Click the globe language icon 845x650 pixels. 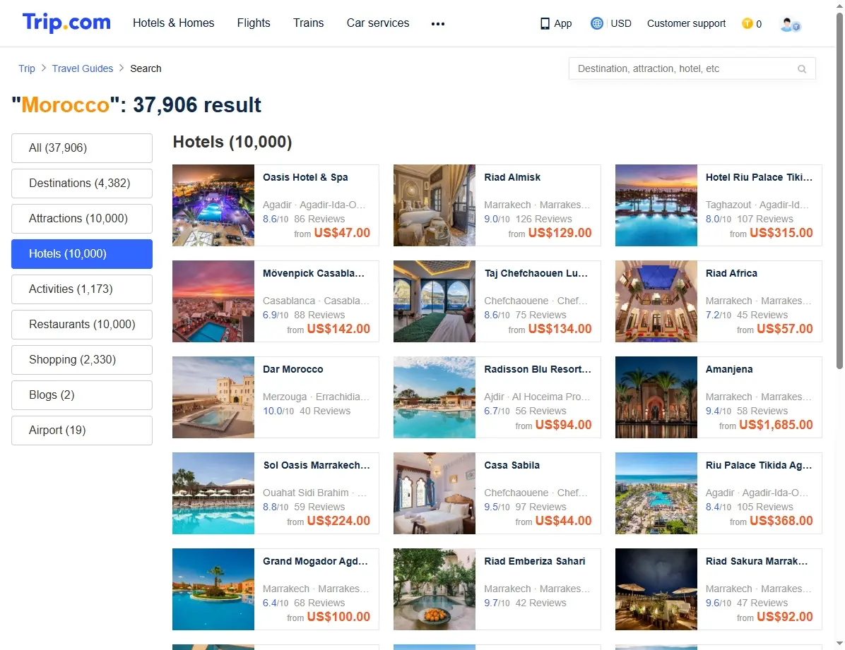pos(596,23)
